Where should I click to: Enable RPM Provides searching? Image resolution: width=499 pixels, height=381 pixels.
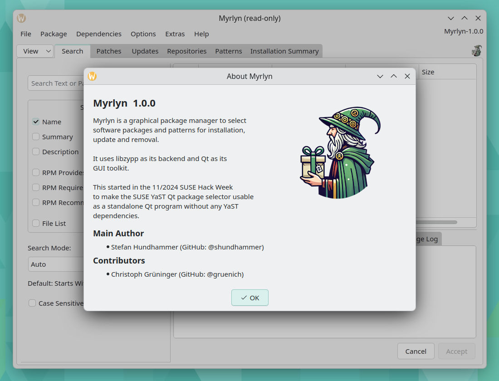pos(35,172)
